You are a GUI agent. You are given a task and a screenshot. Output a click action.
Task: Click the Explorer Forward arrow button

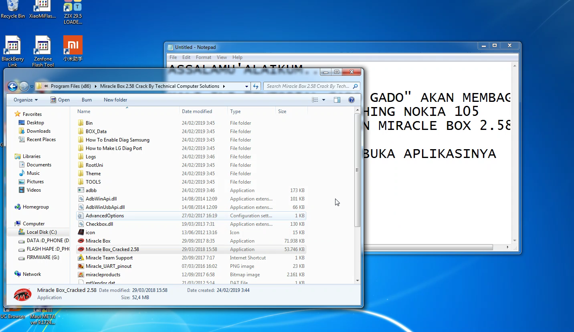24,86
